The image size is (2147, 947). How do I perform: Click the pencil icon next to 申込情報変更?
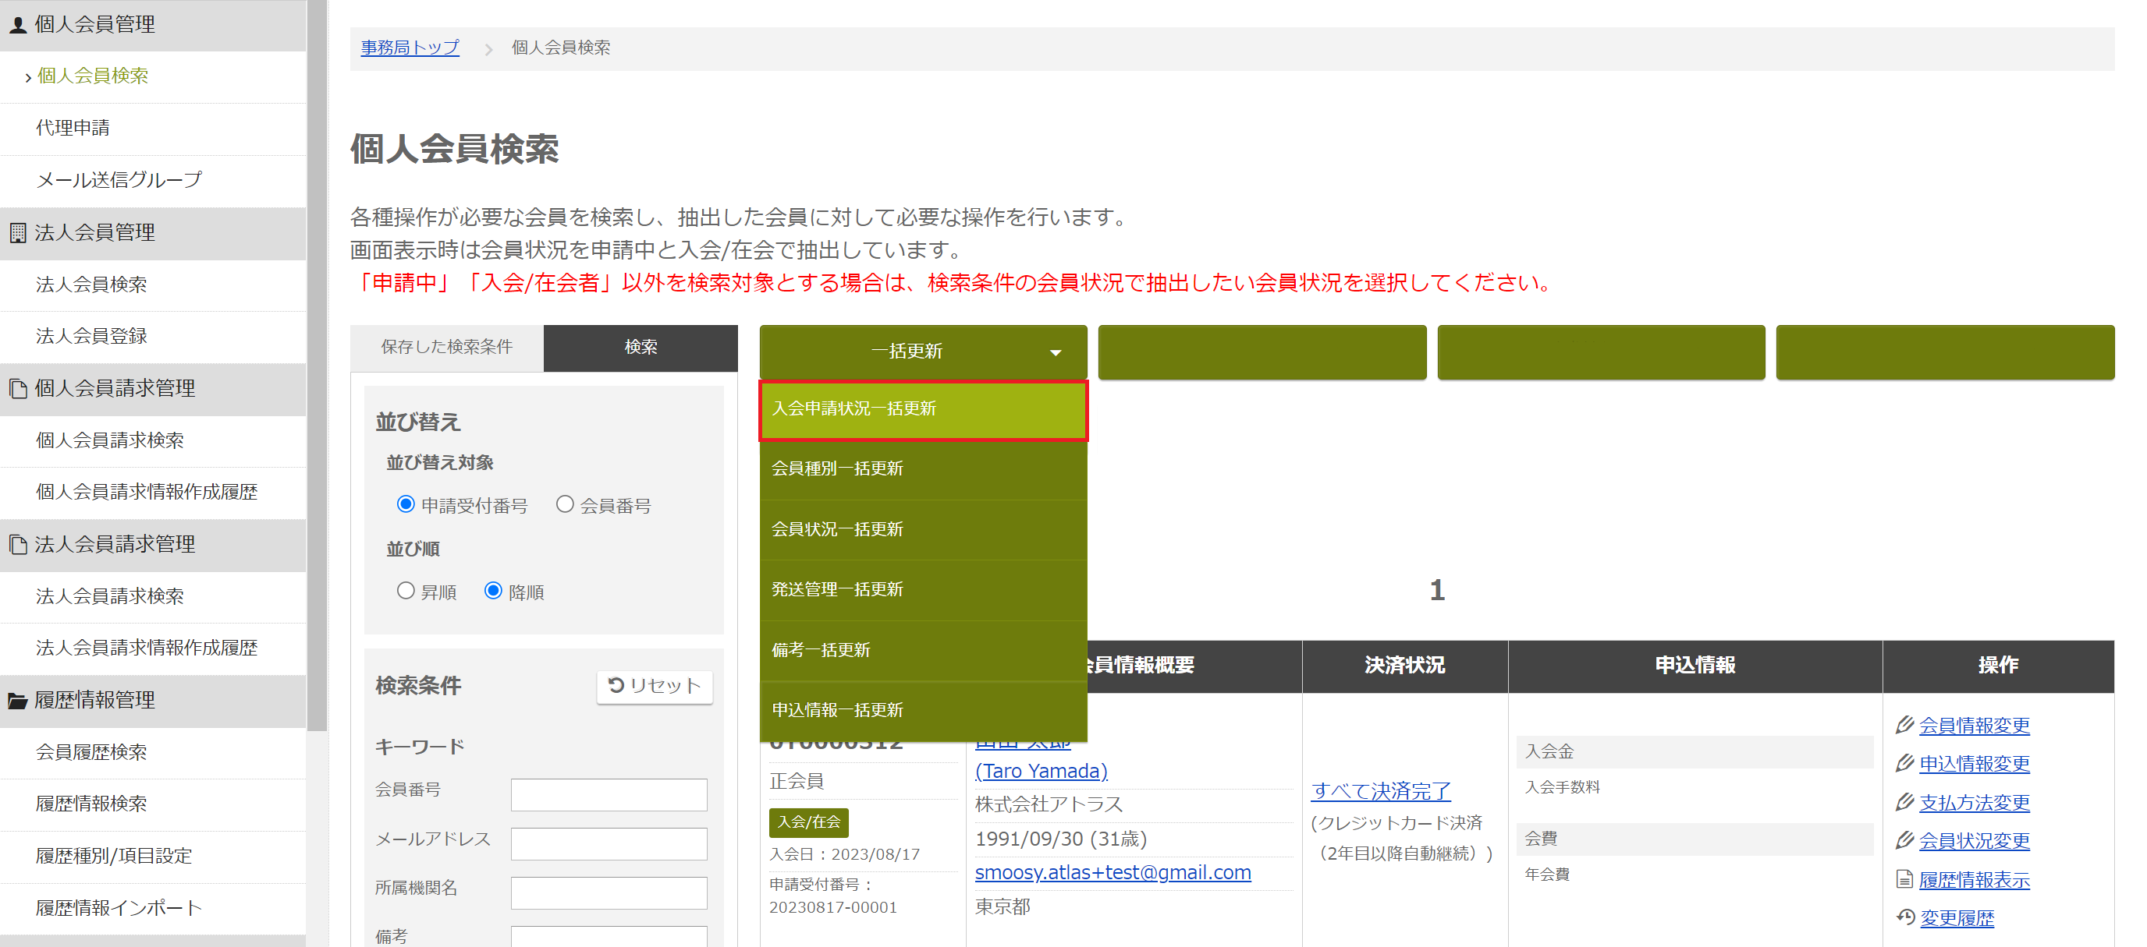click(x=1904, y=763)
